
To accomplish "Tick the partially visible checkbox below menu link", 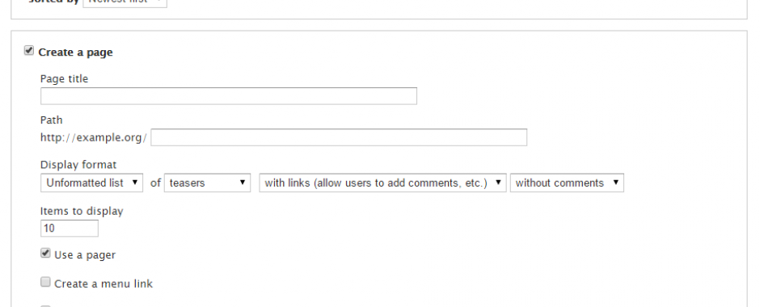I will pos(45,305).
